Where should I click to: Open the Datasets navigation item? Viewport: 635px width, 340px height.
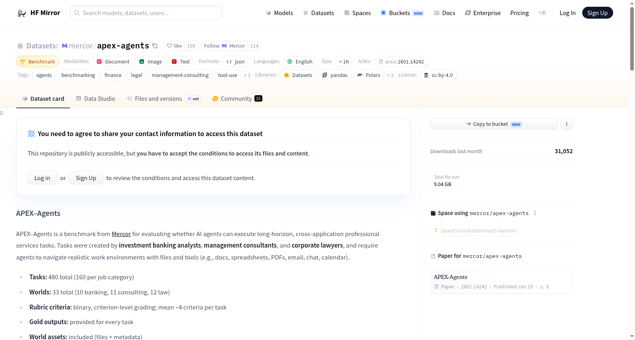pos(318,13)
